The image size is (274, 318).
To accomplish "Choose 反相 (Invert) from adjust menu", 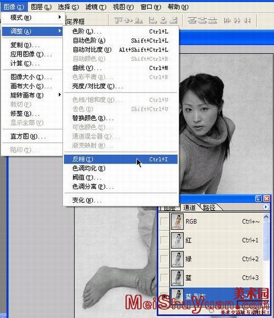I will [x=121, y=159].
